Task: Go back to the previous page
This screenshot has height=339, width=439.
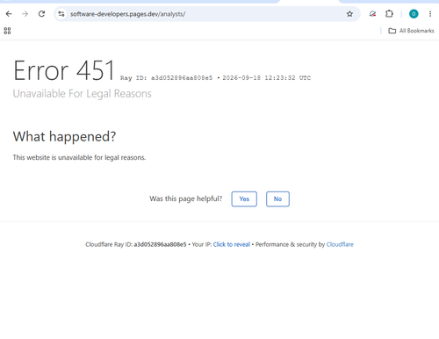Action: (9, 14)
